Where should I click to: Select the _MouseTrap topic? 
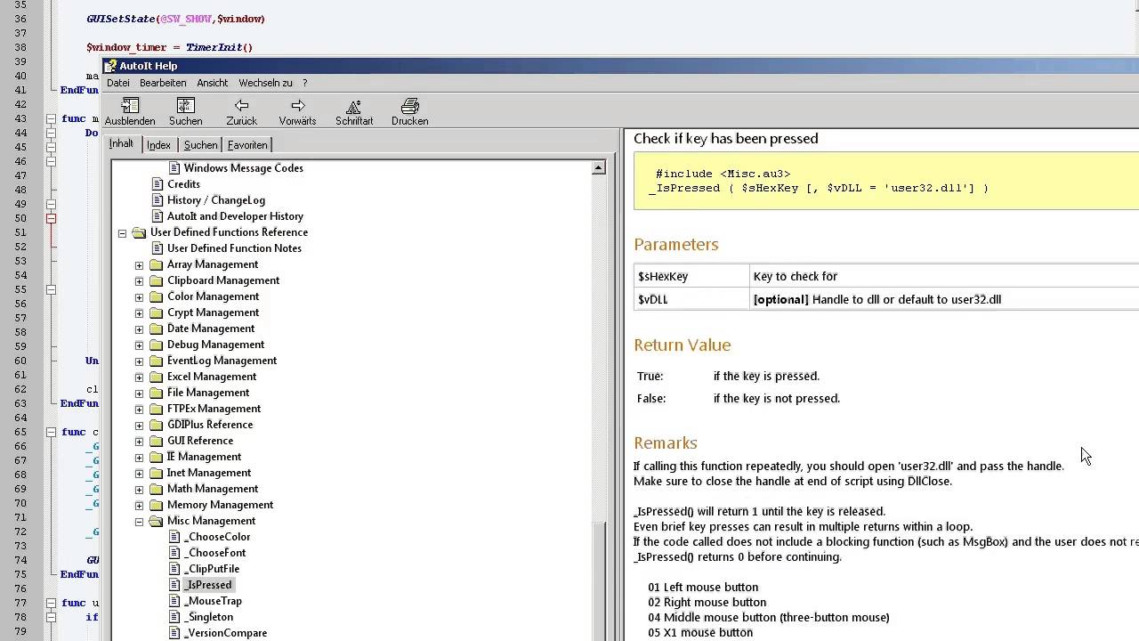(213, 601)
